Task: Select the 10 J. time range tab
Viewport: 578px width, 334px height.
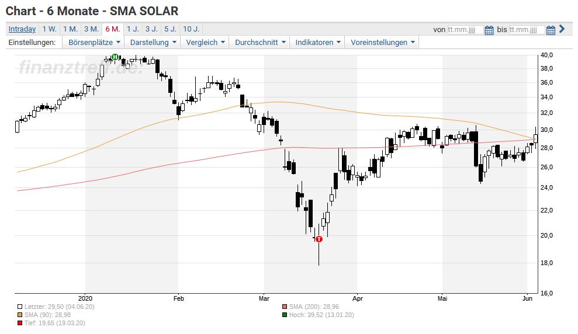Action: (191, 29)
